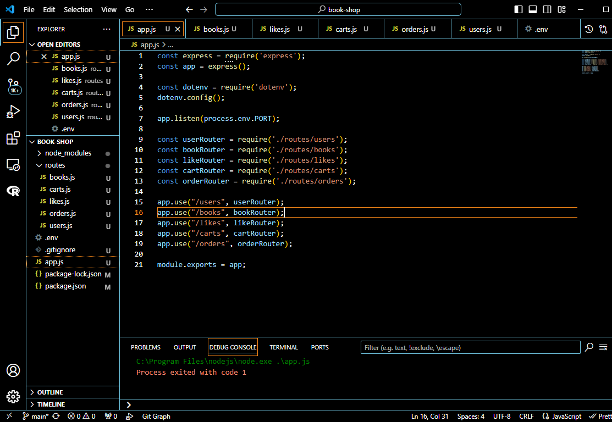Collapse the Open Editors section

pos(73,45)
